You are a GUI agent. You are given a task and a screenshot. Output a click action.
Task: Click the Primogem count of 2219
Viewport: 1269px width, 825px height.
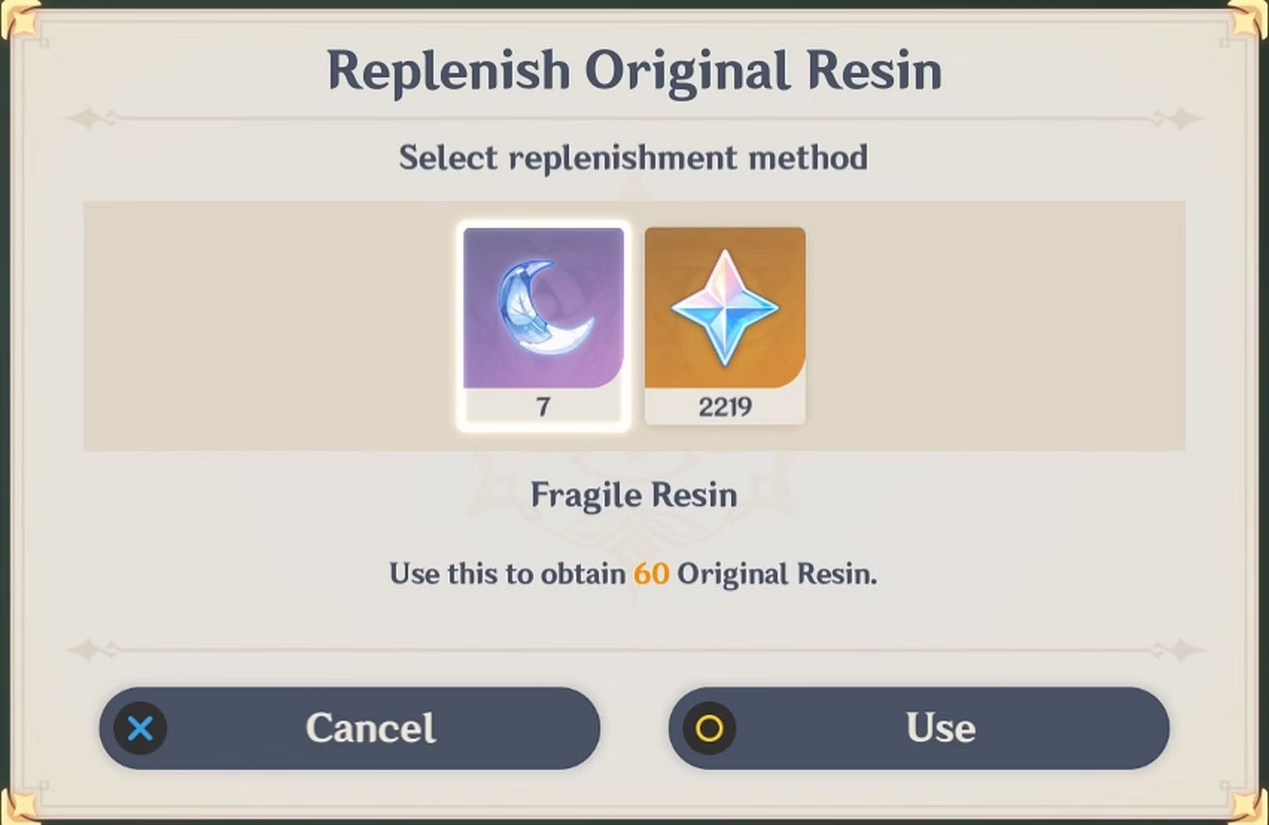(725, 407)
